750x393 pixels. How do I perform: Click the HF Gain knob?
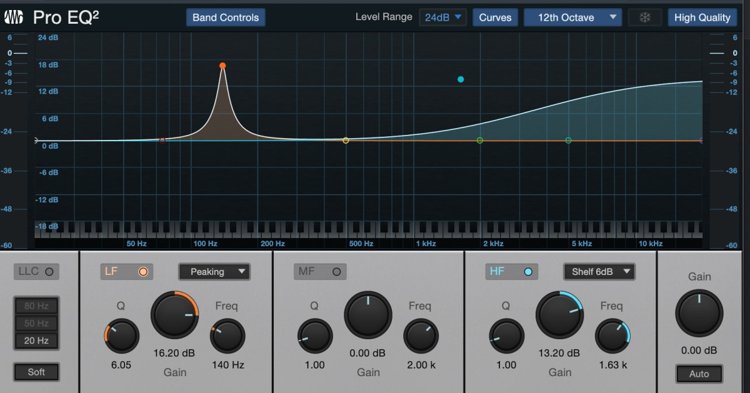tap(559, 316)
